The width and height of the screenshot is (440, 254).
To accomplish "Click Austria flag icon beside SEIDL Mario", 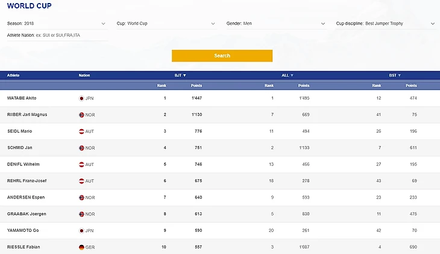I will point(81,131).
